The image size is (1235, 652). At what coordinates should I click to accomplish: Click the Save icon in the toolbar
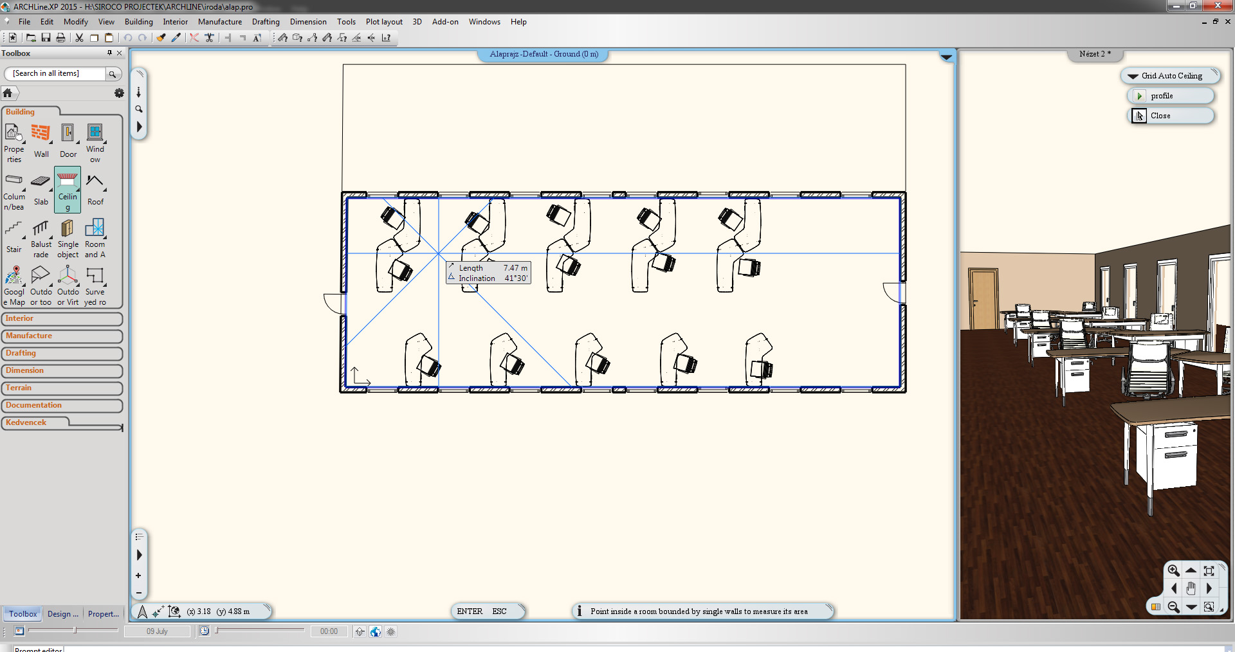tap(46, 38)
